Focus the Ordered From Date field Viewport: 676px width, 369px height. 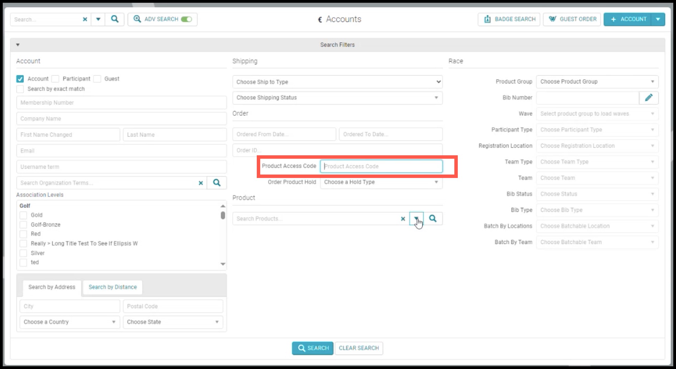[x=284, y=134]
